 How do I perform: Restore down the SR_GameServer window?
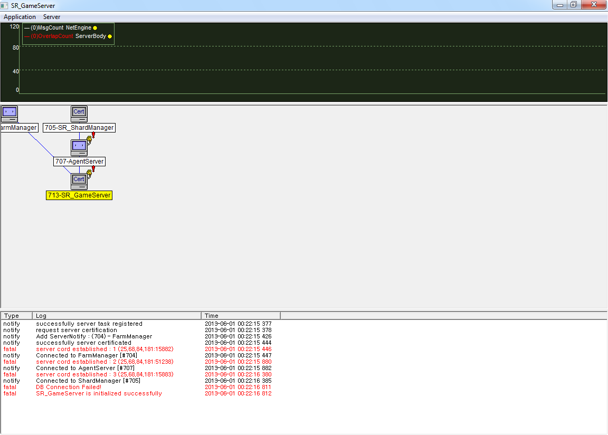point(573,5)
